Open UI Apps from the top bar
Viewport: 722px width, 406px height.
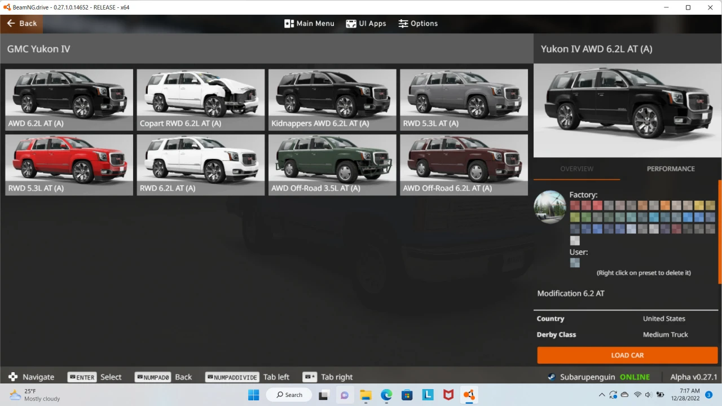pos(366,23)
